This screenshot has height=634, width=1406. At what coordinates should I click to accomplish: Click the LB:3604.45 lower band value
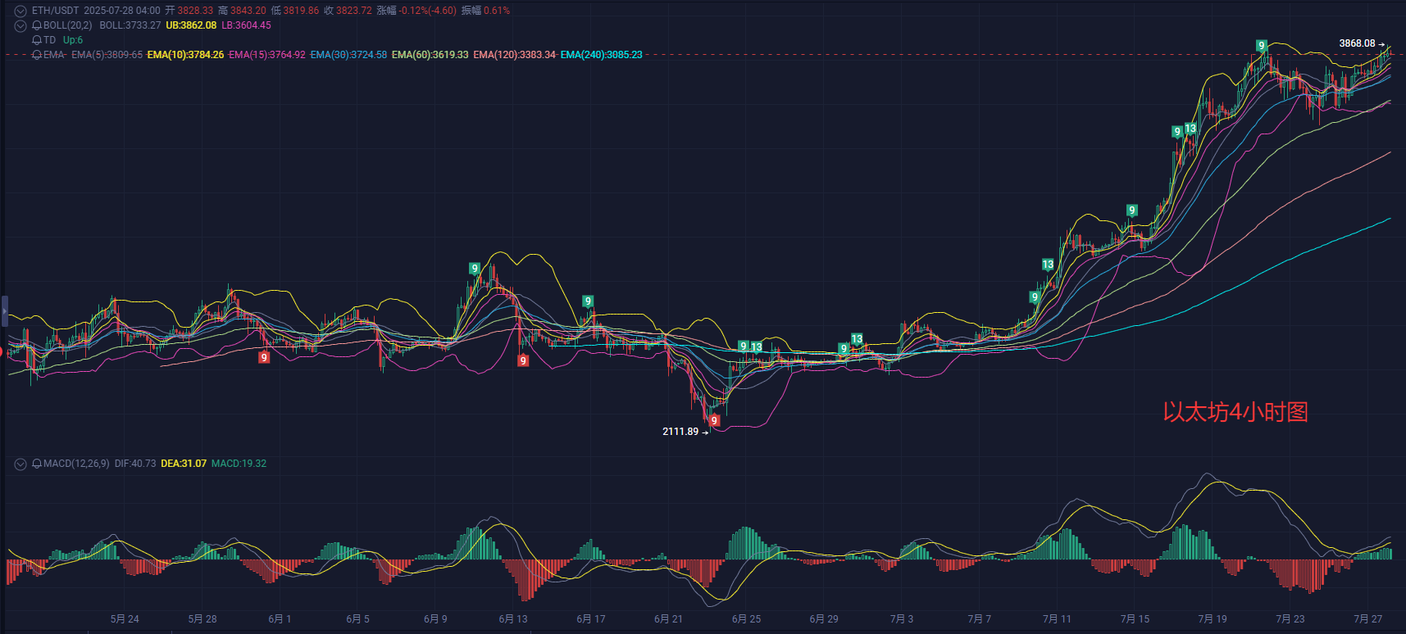(x=246, y=25)
